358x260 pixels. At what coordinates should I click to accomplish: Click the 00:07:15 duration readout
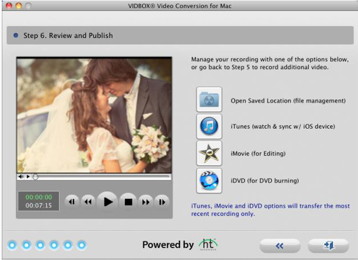tap(39, 205)
